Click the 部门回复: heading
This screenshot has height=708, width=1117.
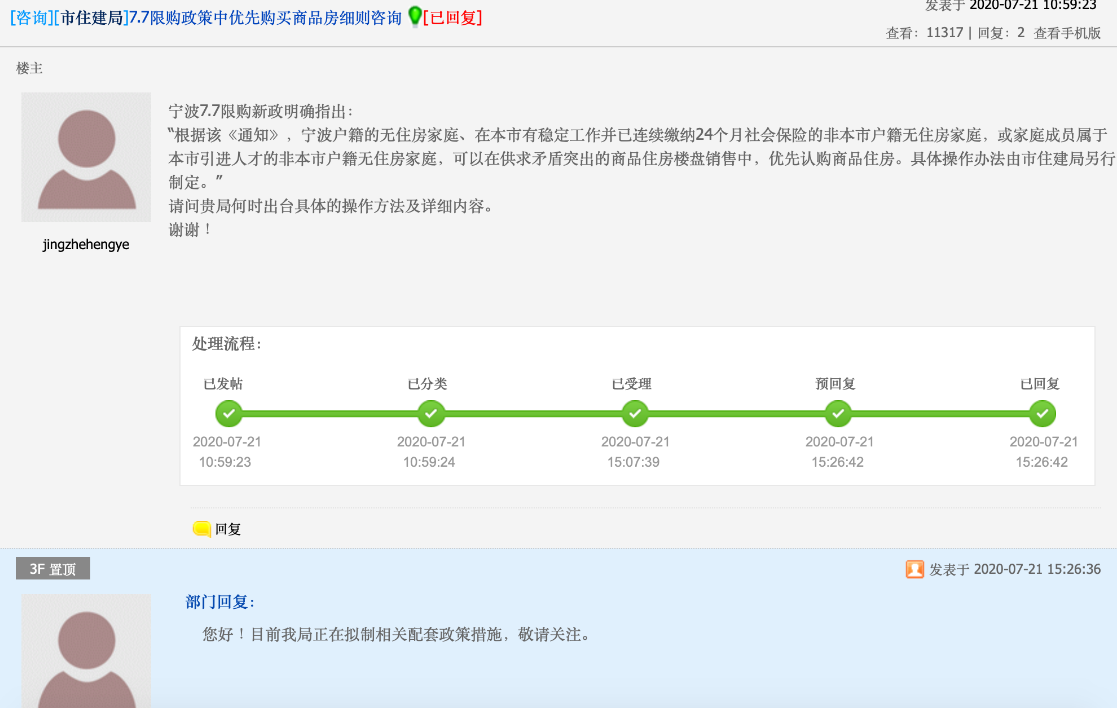tap(220, 602)
